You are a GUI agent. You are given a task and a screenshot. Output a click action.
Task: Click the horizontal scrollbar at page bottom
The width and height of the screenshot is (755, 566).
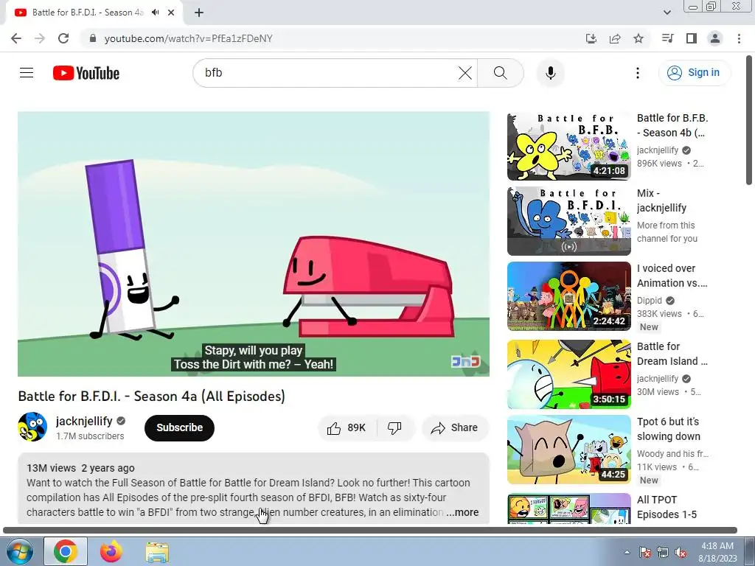pos(370,531)
